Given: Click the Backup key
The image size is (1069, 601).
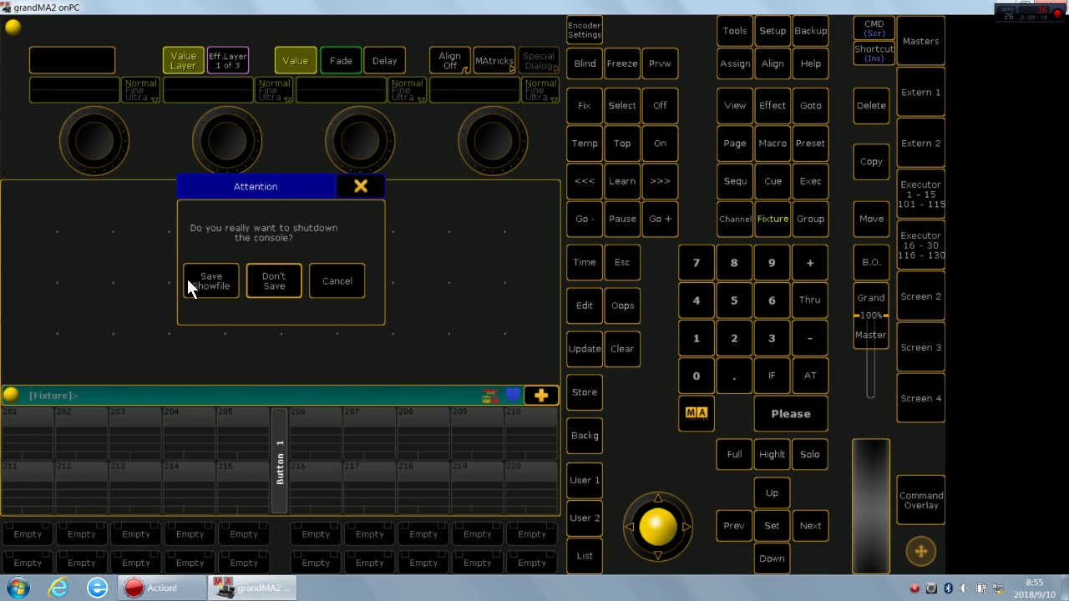Looking at the screenshot, I should pos(810,31).
